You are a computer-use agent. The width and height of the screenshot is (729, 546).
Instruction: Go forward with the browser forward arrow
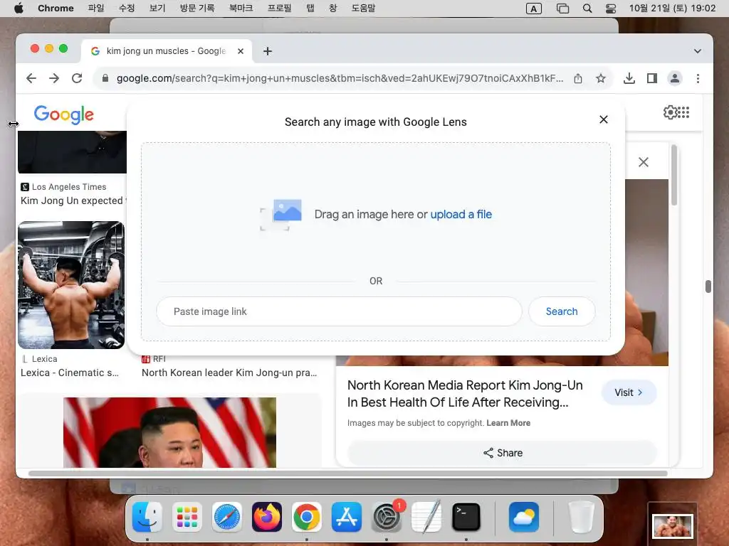[x=54, y=78]
